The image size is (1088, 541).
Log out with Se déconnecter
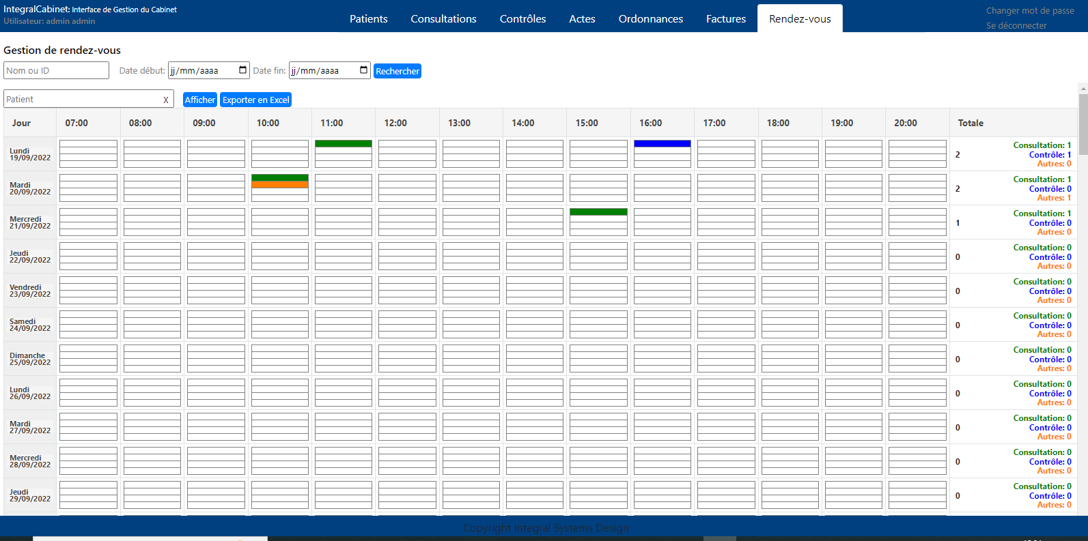tap(1016, 25)
